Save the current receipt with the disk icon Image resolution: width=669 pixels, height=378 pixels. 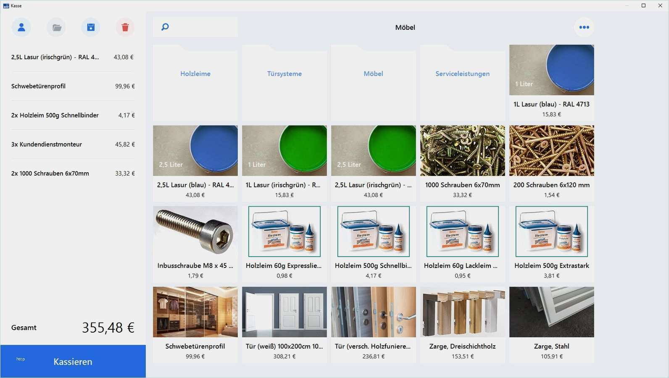[91, 27]
